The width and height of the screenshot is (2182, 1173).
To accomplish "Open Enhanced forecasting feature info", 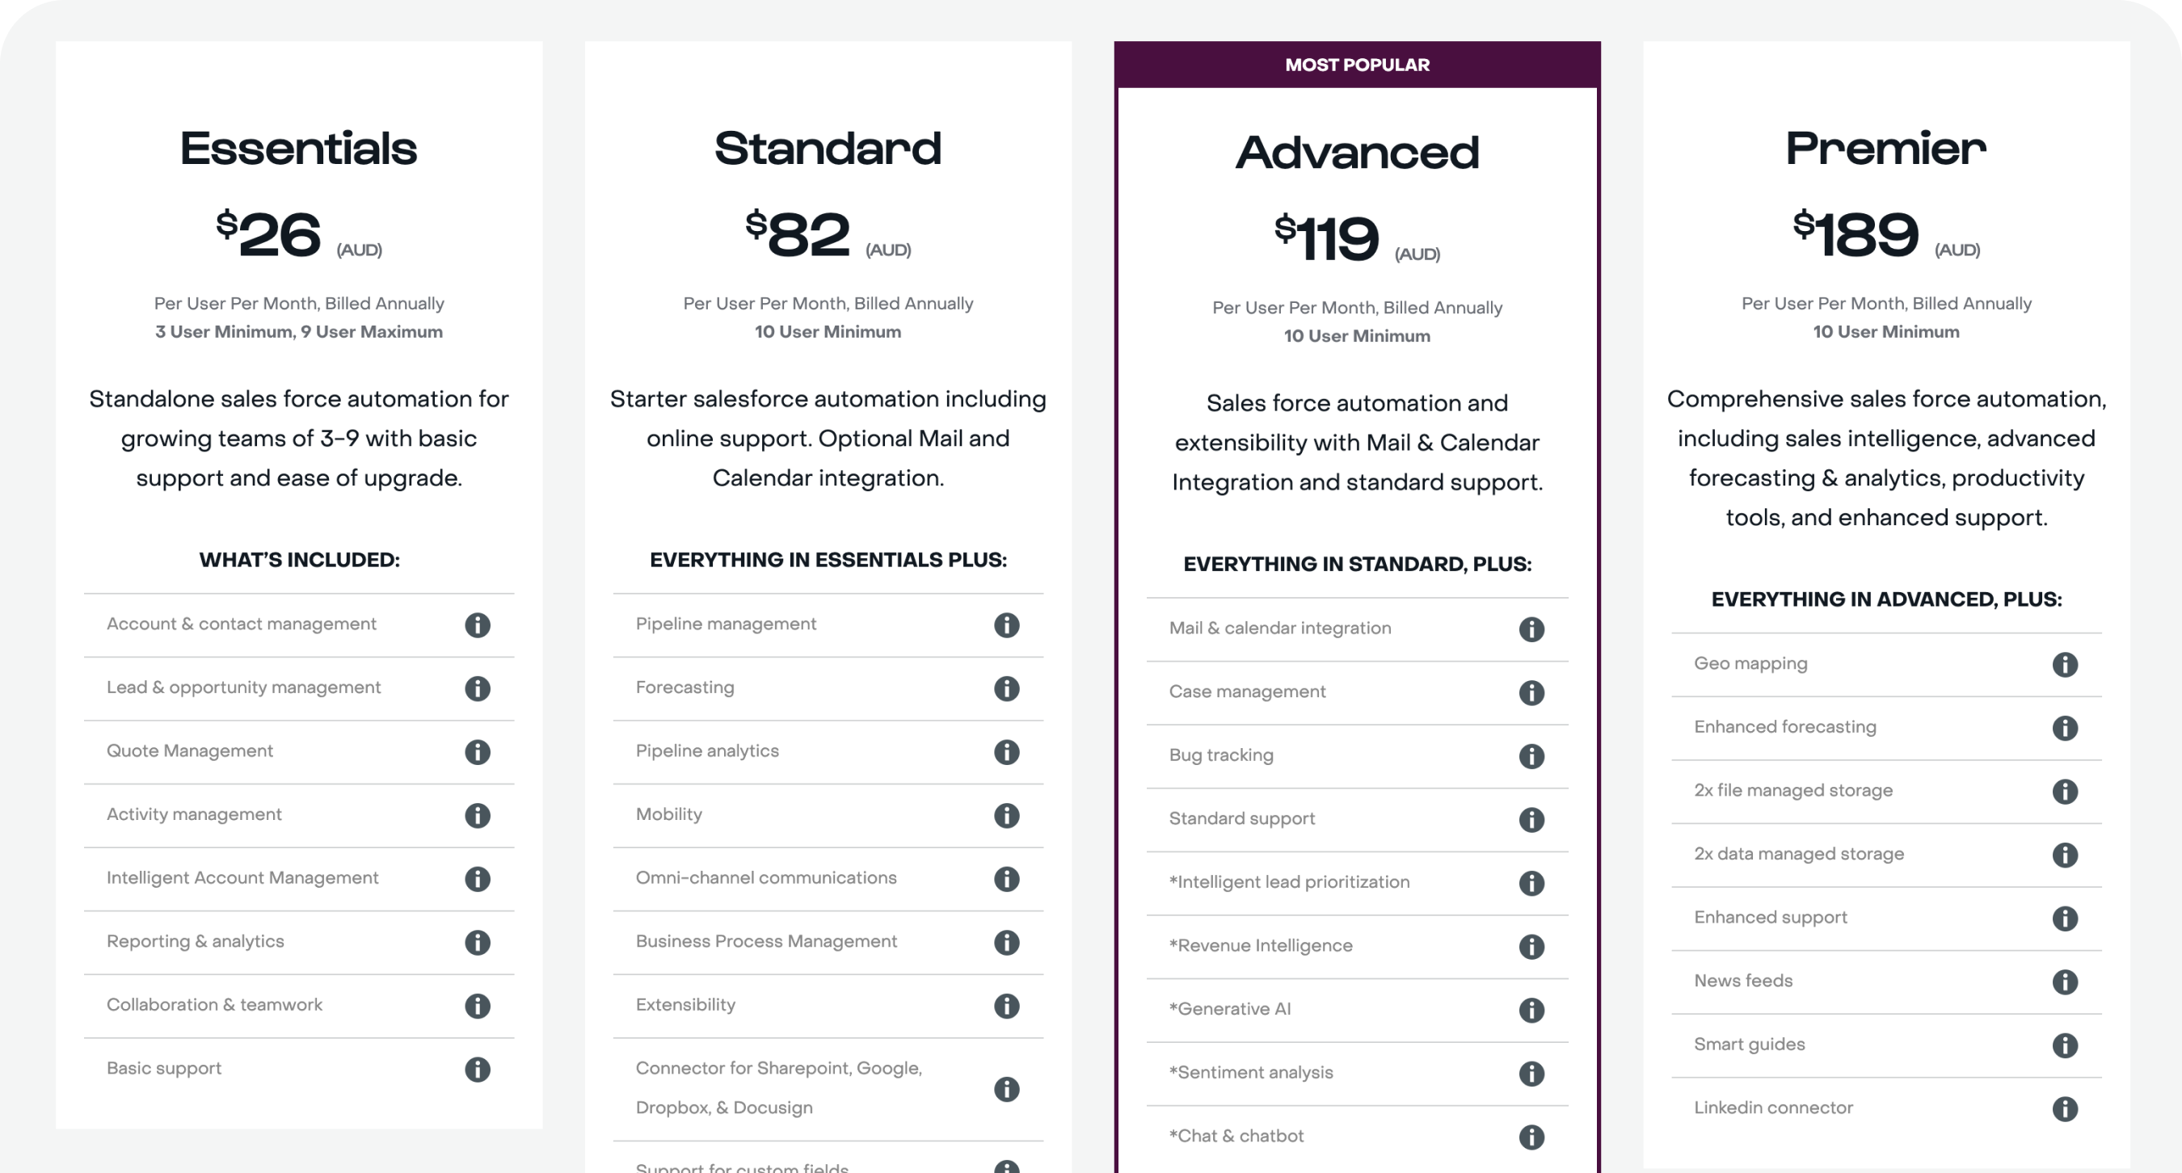I will point(2065,728).
